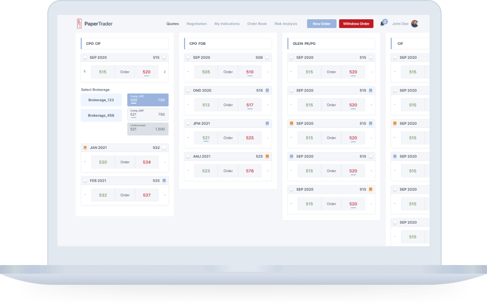
Task: Open John Doe profile avatar
Action: pos(415,24)
